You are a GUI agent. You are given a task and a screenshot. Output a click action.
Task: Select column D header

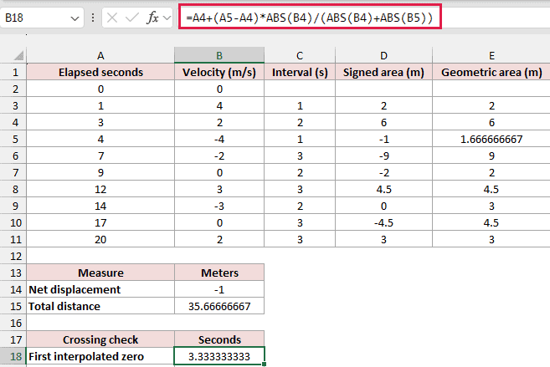383,55
